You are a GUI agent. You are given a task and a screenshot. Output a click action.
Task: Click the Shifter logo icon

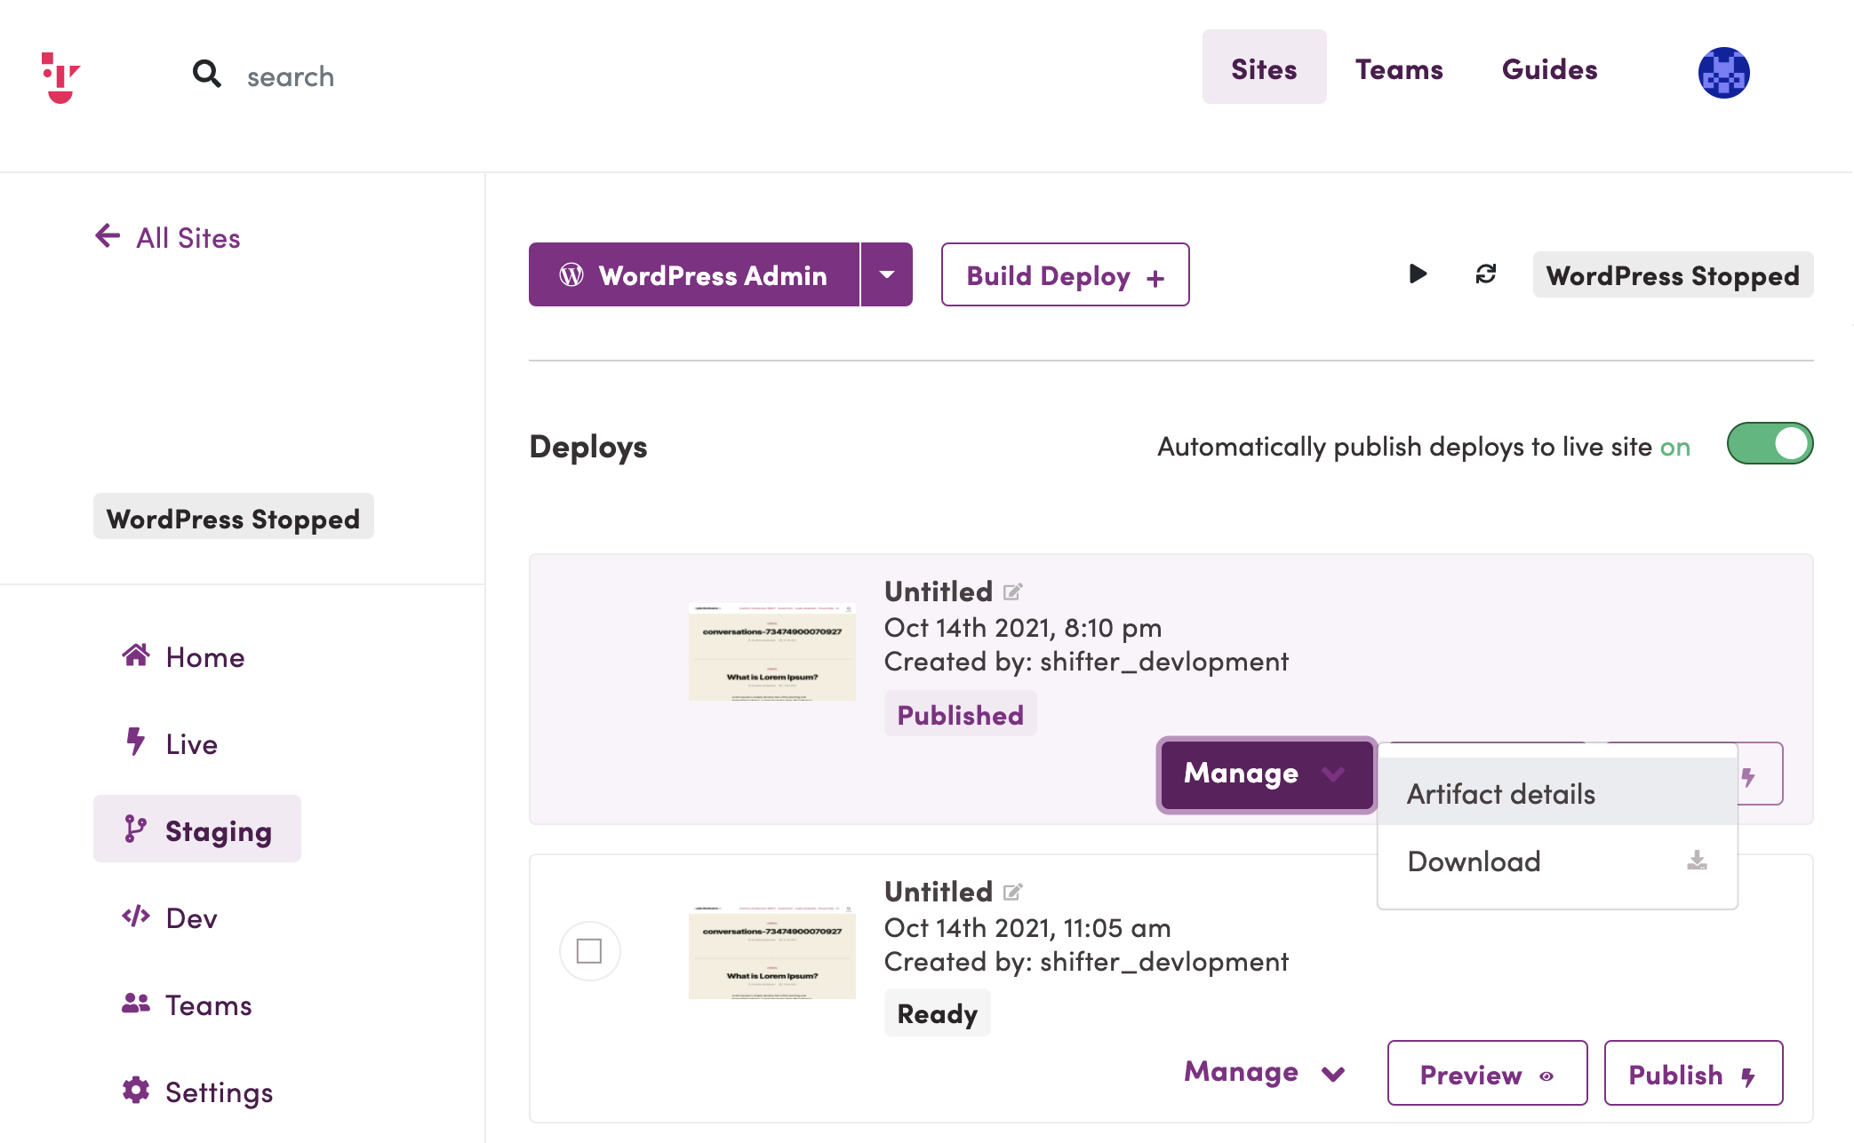click(60, 77)
